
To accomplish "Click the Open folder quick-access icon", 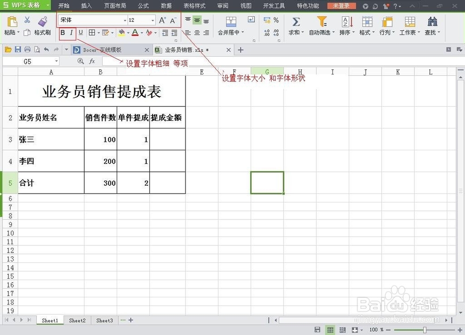I will click(8, 49).
